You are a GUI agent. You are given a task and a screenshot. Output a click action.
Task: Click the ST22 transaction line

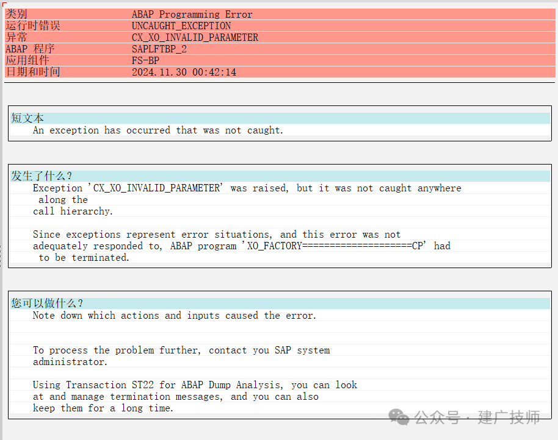(x=195, y=385)
